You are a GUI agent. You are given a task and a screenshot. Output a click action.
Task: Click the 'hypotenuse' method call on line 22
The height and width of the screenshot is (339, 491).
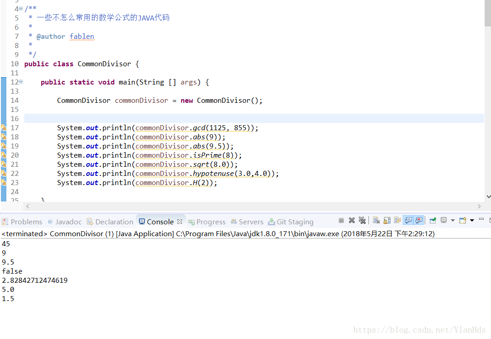(213, 174)
